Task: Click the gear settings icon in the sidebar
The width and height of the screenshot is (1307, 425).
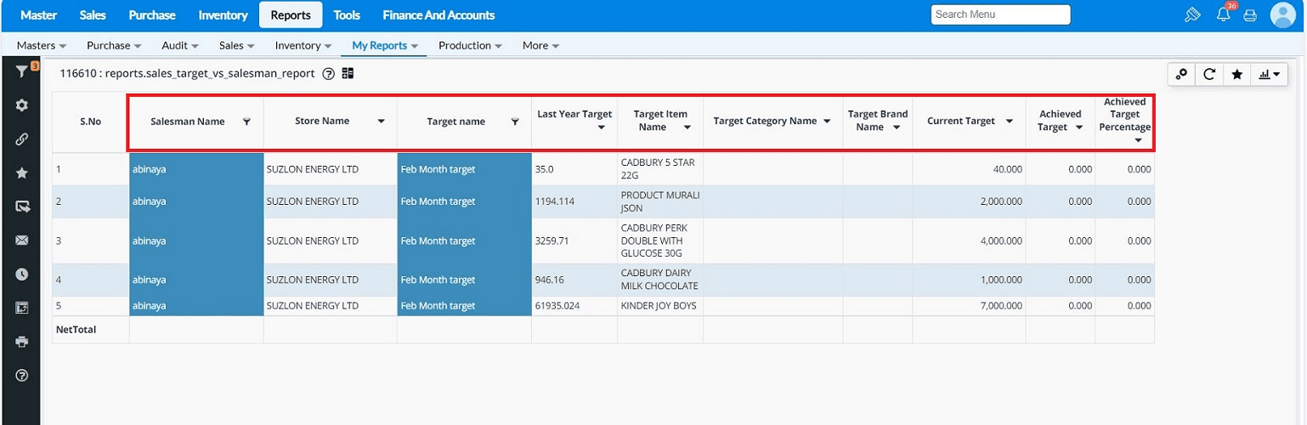Action: coord(22,105)
